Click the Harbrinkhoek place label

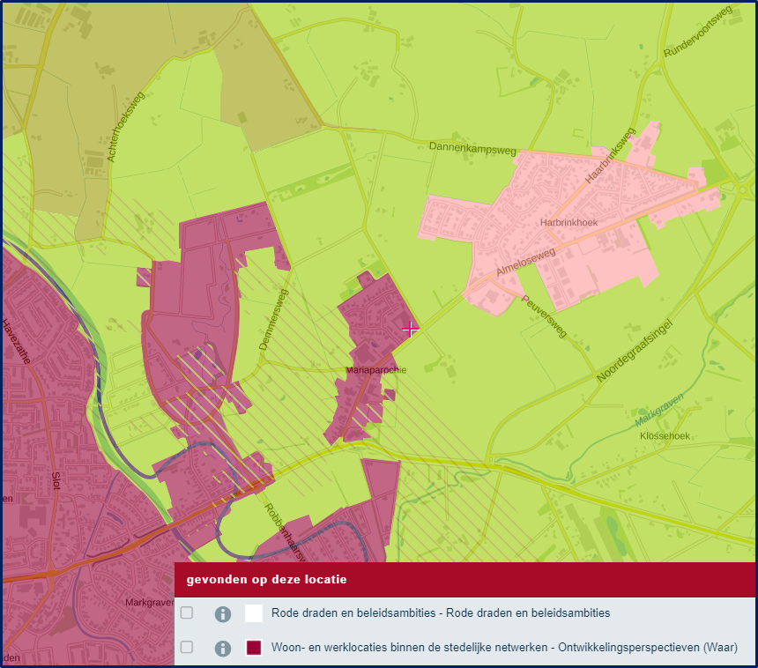[568, 222]
